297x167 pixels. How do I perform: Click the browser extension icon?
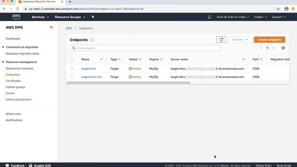coord(293,9)
